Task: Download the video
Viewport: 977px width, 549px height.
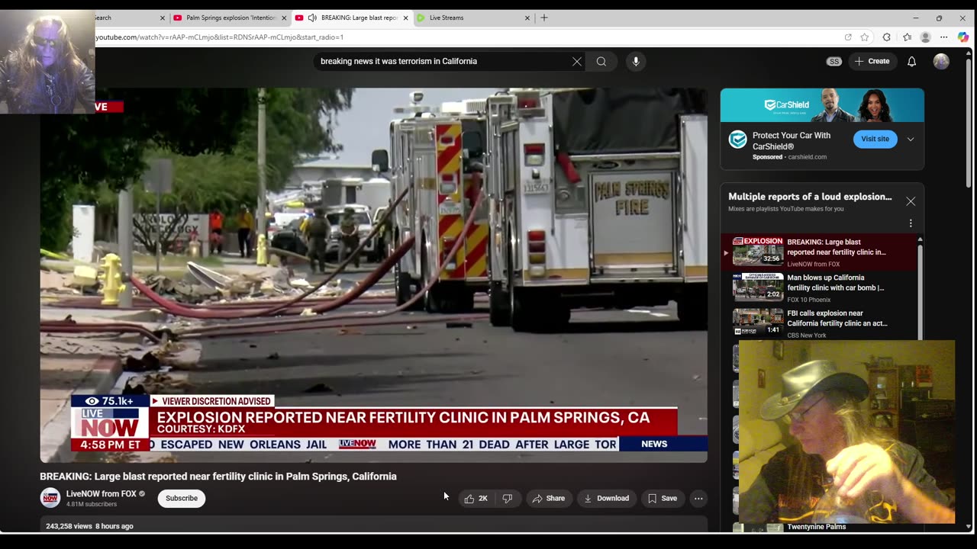Action: (x=607, y=499)
